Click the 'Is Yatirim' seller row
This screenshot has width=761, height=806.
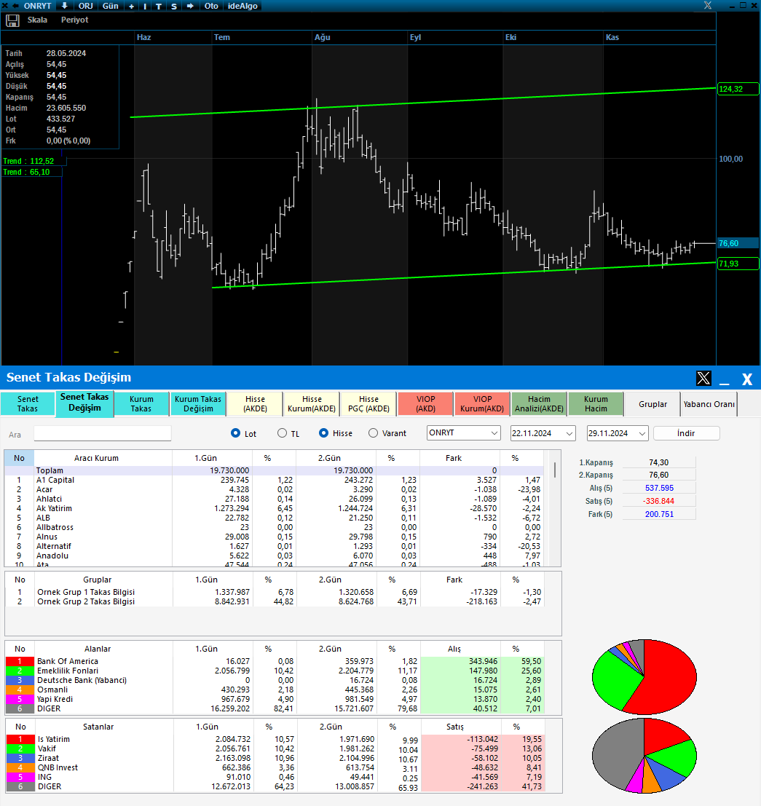pos(275,739)
